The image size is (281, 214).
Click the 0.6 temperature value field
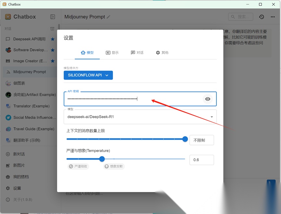[x=202, y=160]
